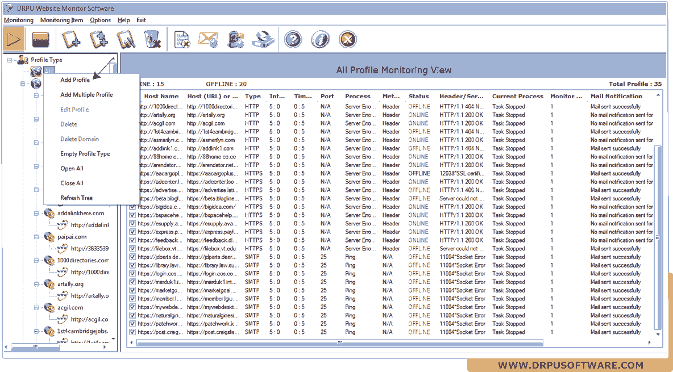
Task: Uncheck the https://patchwor row checkbox
Action: pos(132,324)
